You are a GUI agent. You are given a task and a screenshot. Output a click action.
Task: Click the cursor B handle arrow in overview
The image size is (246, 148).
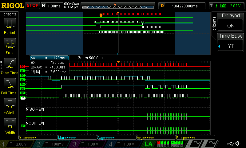point(118,54)
